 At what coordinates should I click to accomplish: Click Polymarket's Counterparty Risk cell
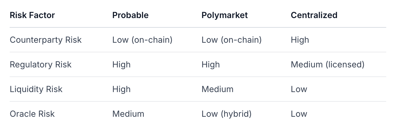[231, 40]
